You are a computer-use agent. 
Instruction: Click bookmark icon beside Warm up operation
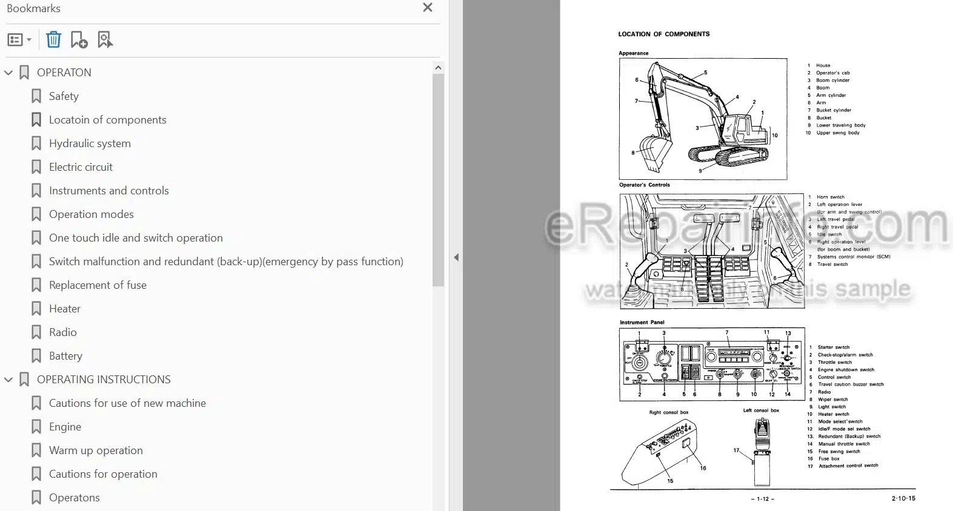point(36,450)
